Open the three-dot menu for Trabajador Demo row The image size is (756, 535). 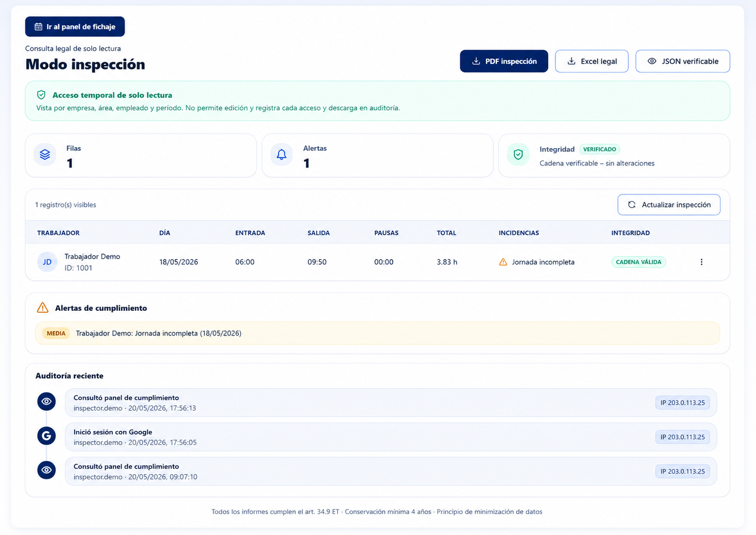click(702, 262)
